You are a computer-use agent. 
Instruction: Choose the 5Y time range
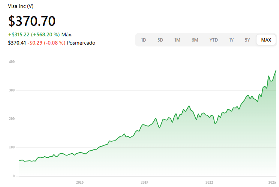tap(247, 40)
